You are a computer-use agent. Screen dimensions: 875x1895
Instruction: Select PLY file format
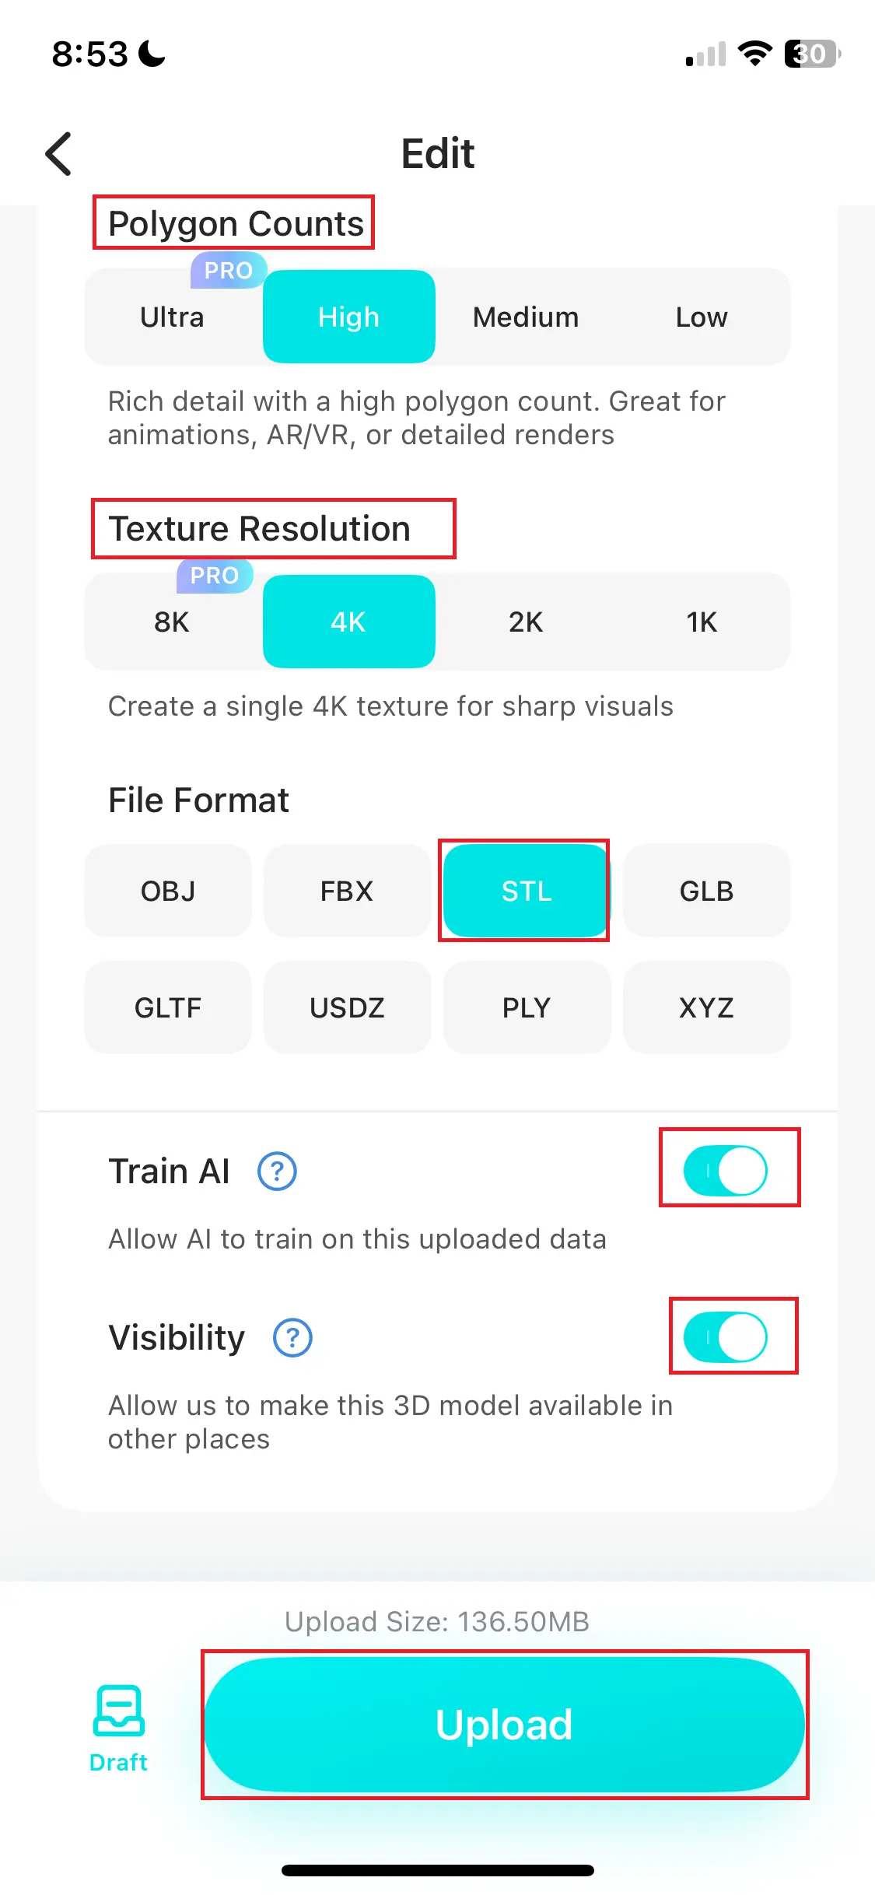[527, 1007]
